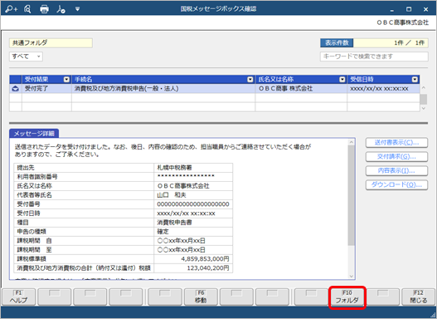Click the ＯＢＣ商事 株式会社 cell in the list
The height and width of the screenshot is (319, 437).
pyautogui.click(x=301, y=89)
